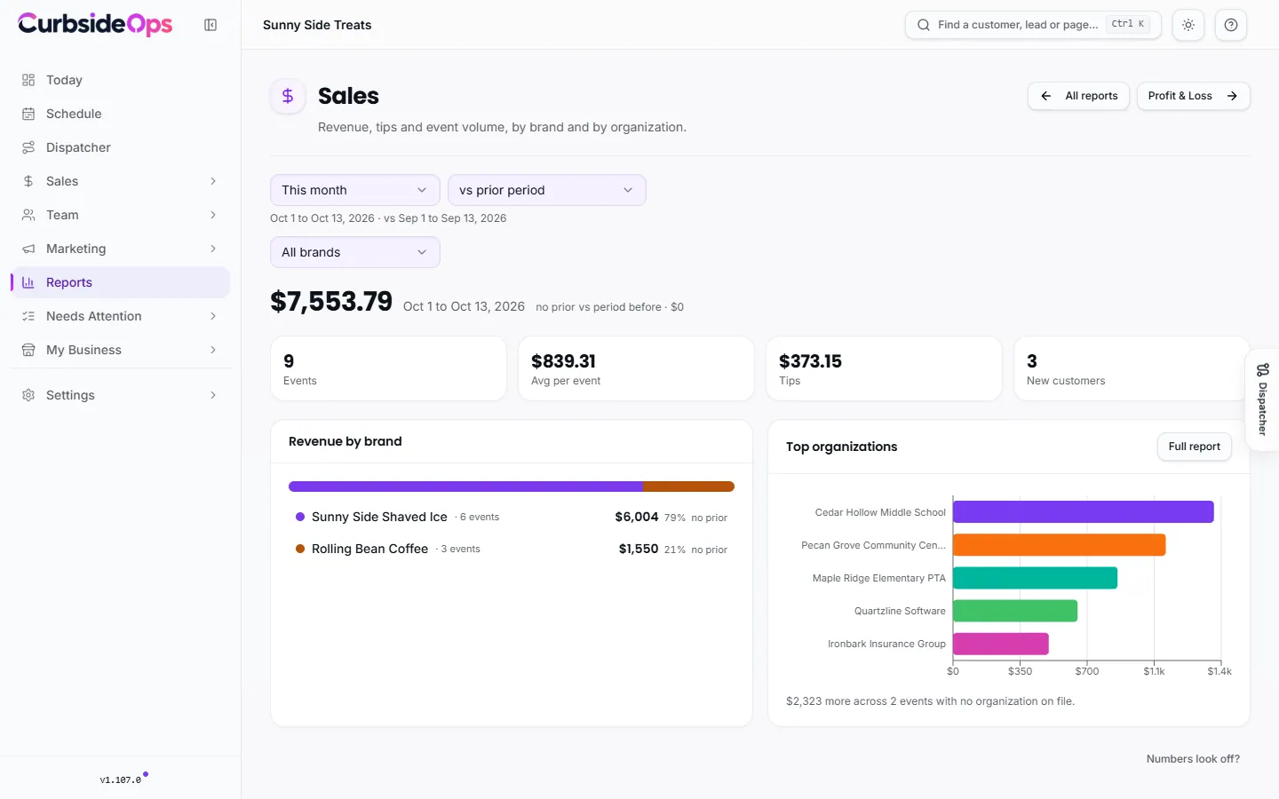Expand the Marketing sidebar submenu chevron
1279x799 pixels.
[213, 249]
